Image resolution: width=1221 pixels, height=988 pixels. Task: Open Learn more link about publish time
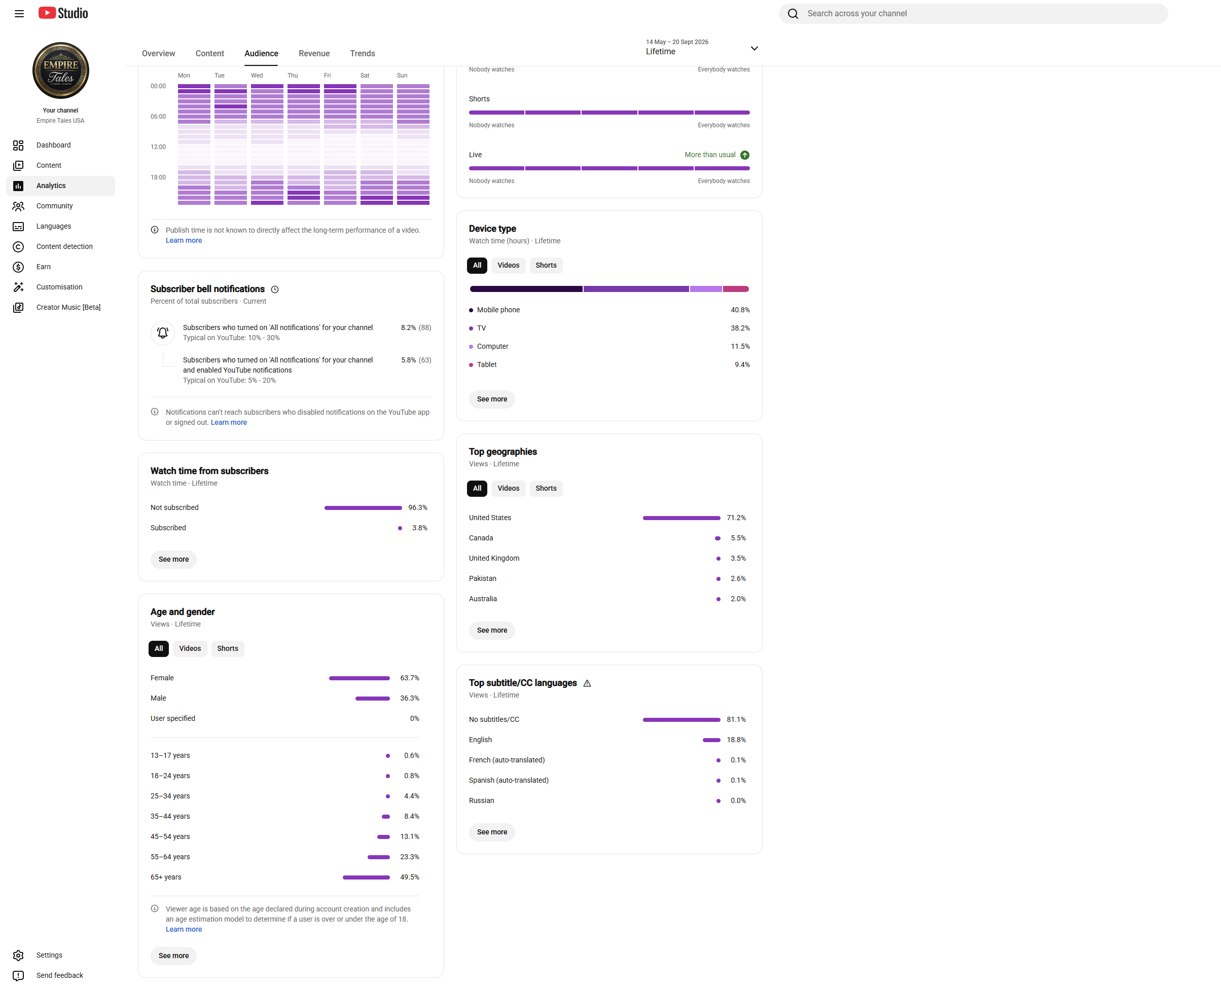pyautogui.click(x=184, y=240)
